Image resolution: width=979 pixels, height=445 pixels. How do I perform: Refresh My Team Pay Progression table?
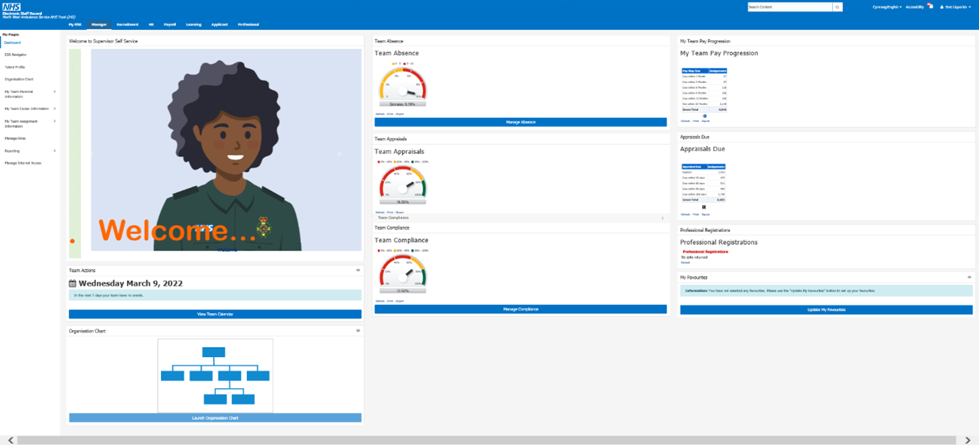[685, 121]
